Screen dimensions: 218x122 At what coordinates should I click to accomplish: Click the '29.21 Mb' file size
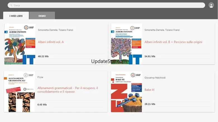tap(150, 104)
